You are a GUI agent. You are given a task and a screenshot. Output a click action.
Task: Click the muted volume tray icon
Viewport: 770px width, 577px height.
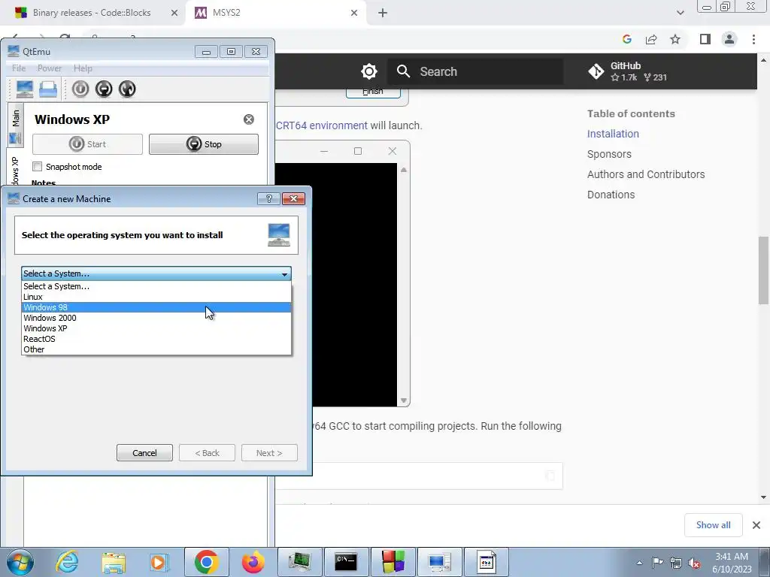click(x=695, y=563)
